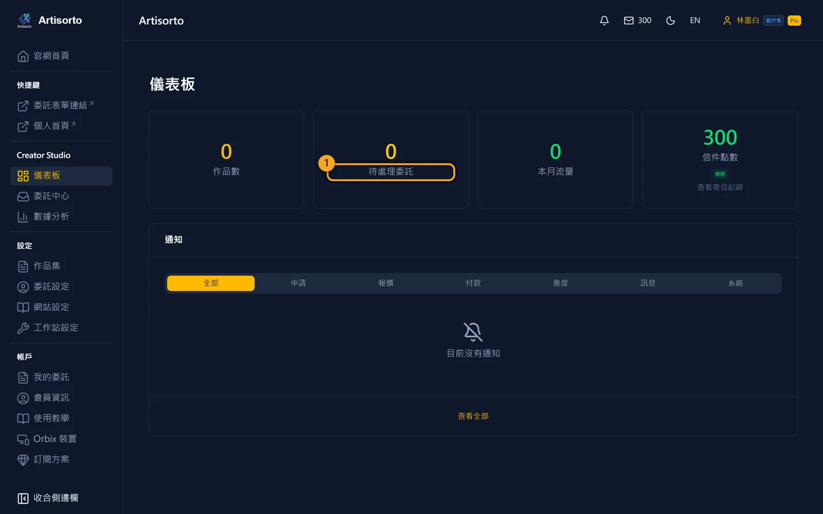Select the 報價 notification tab
Screen dimensions: 823x514
386,283
